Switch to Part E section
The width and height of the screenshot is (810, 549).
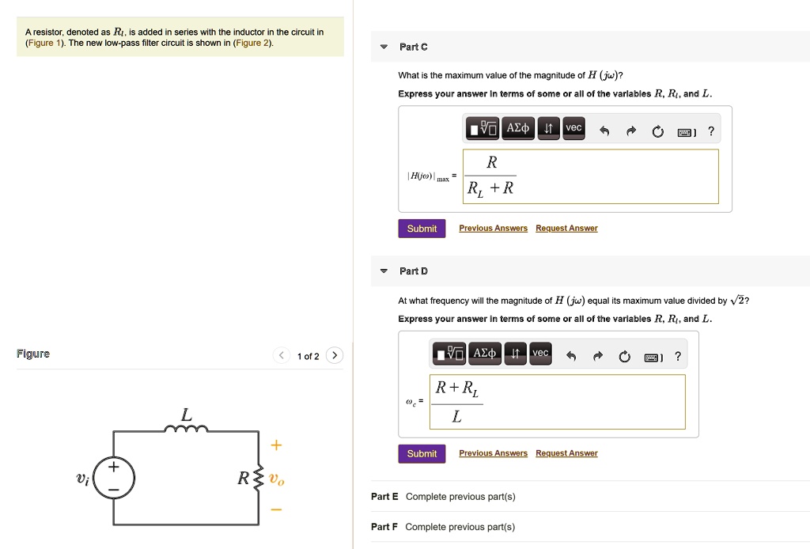pyautogui.click(x=384, y=496)
